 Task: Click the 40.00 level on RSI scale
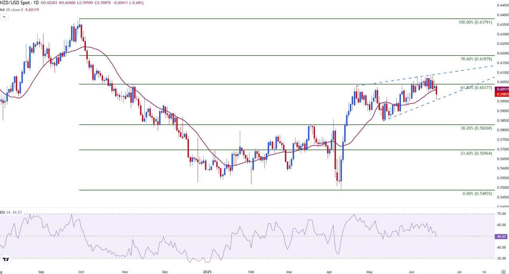tap(502, 247)
